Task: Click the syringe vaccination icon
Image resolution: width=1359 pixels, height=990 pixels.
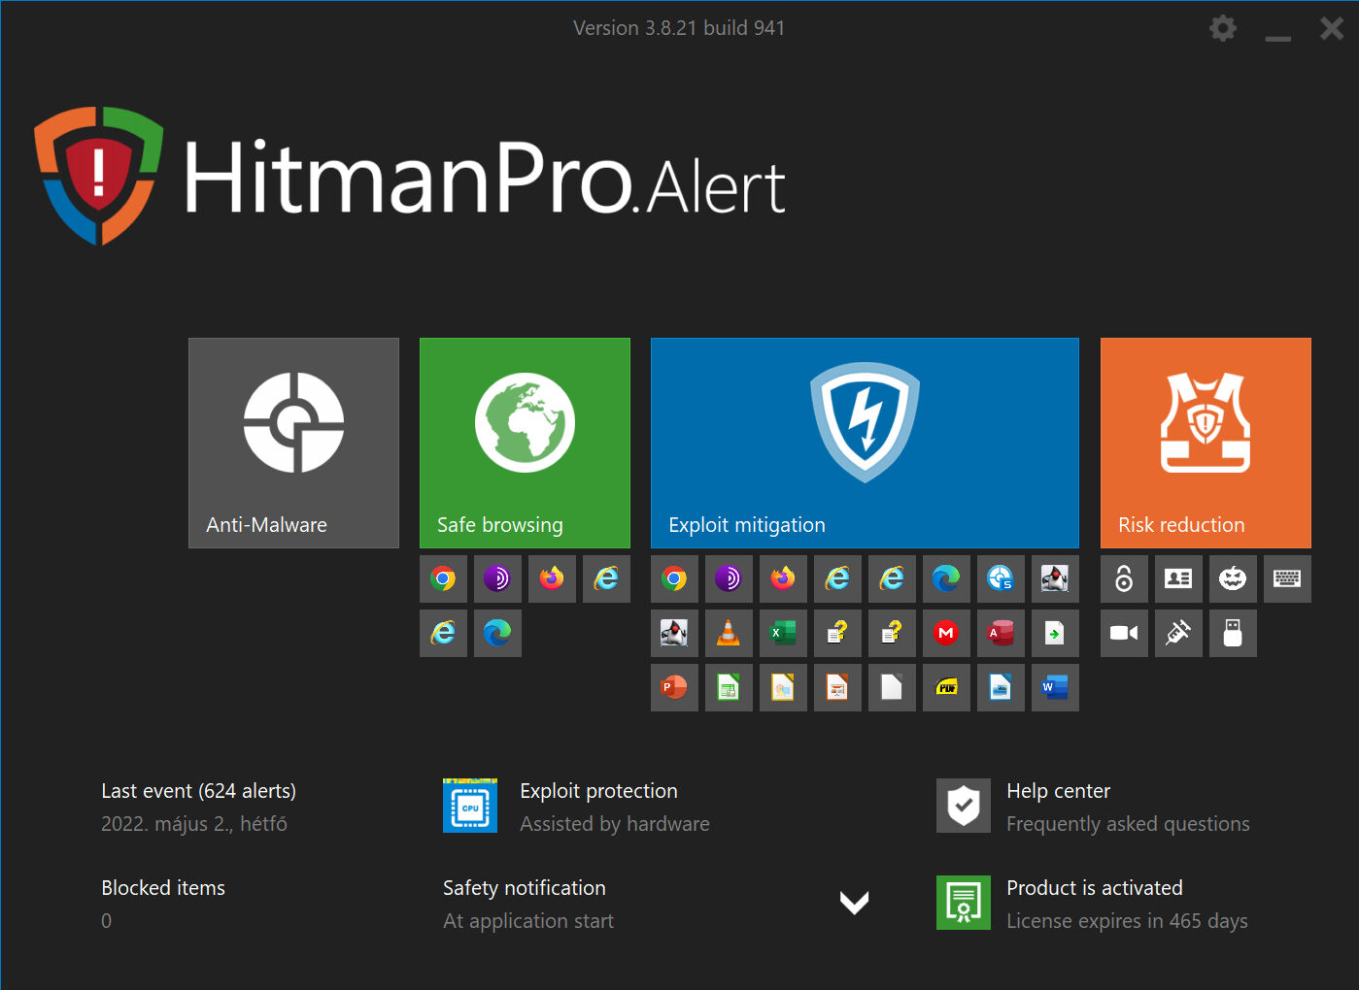Action: [1178, 633]
